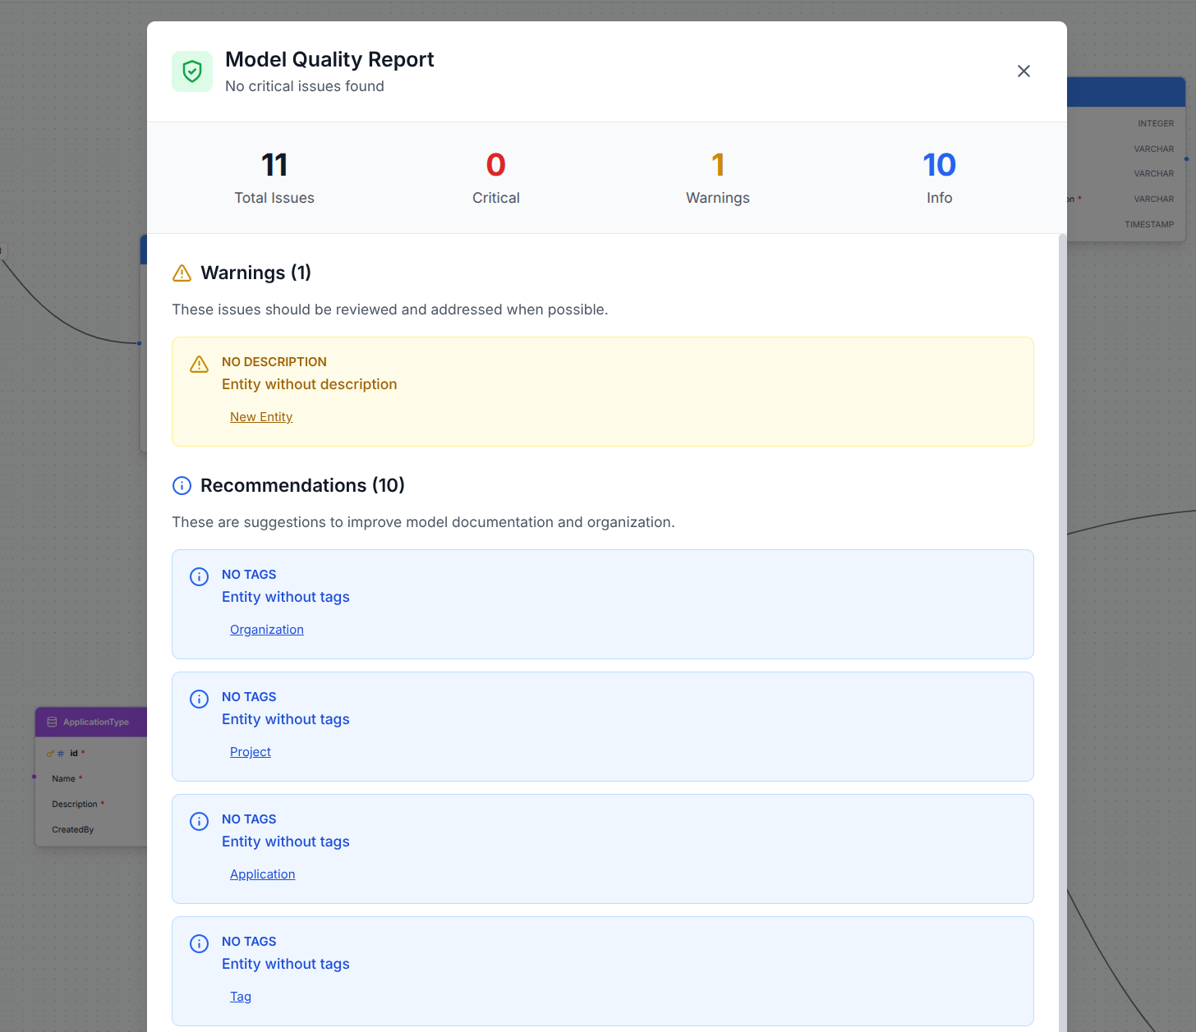Click the info icon on Tag card
Image resolution: width=1196 pixels, height=1032 pixels.
pyautogui.click(x=199, y=943)
